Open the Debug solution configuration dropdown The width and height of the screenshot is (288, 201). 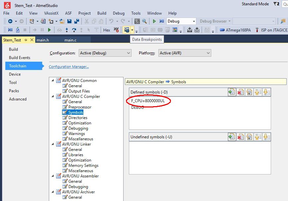pos(181,21)
